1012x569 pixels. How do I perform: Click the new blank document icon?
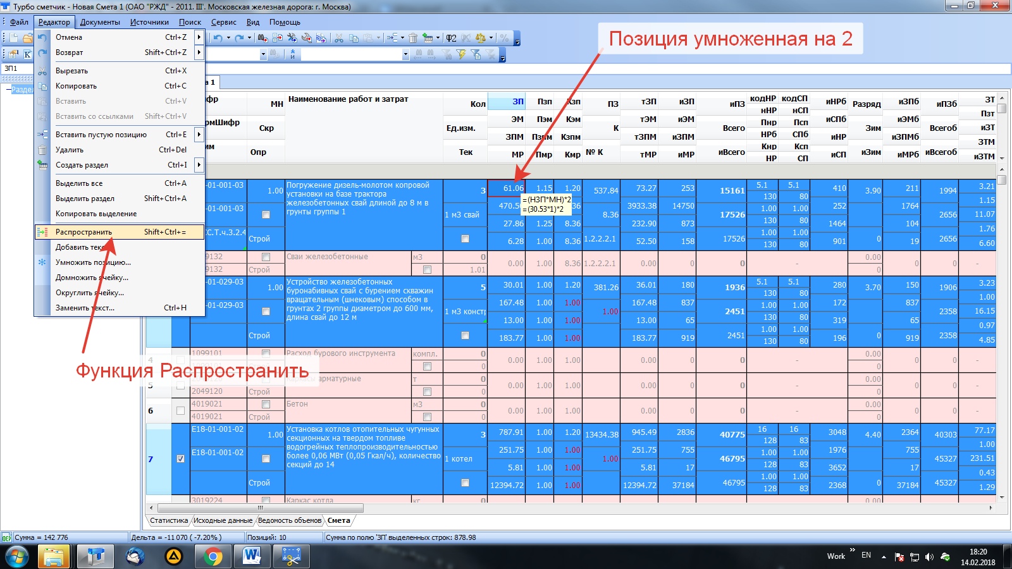coord(14,38)
